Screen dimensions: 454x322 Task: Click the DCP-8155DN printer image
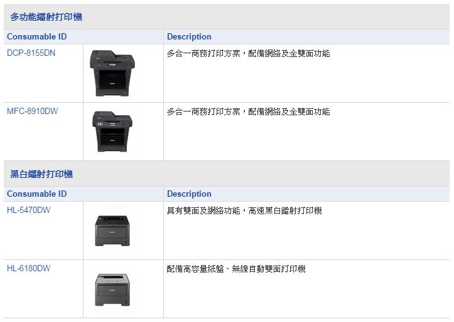click(112, 73)
